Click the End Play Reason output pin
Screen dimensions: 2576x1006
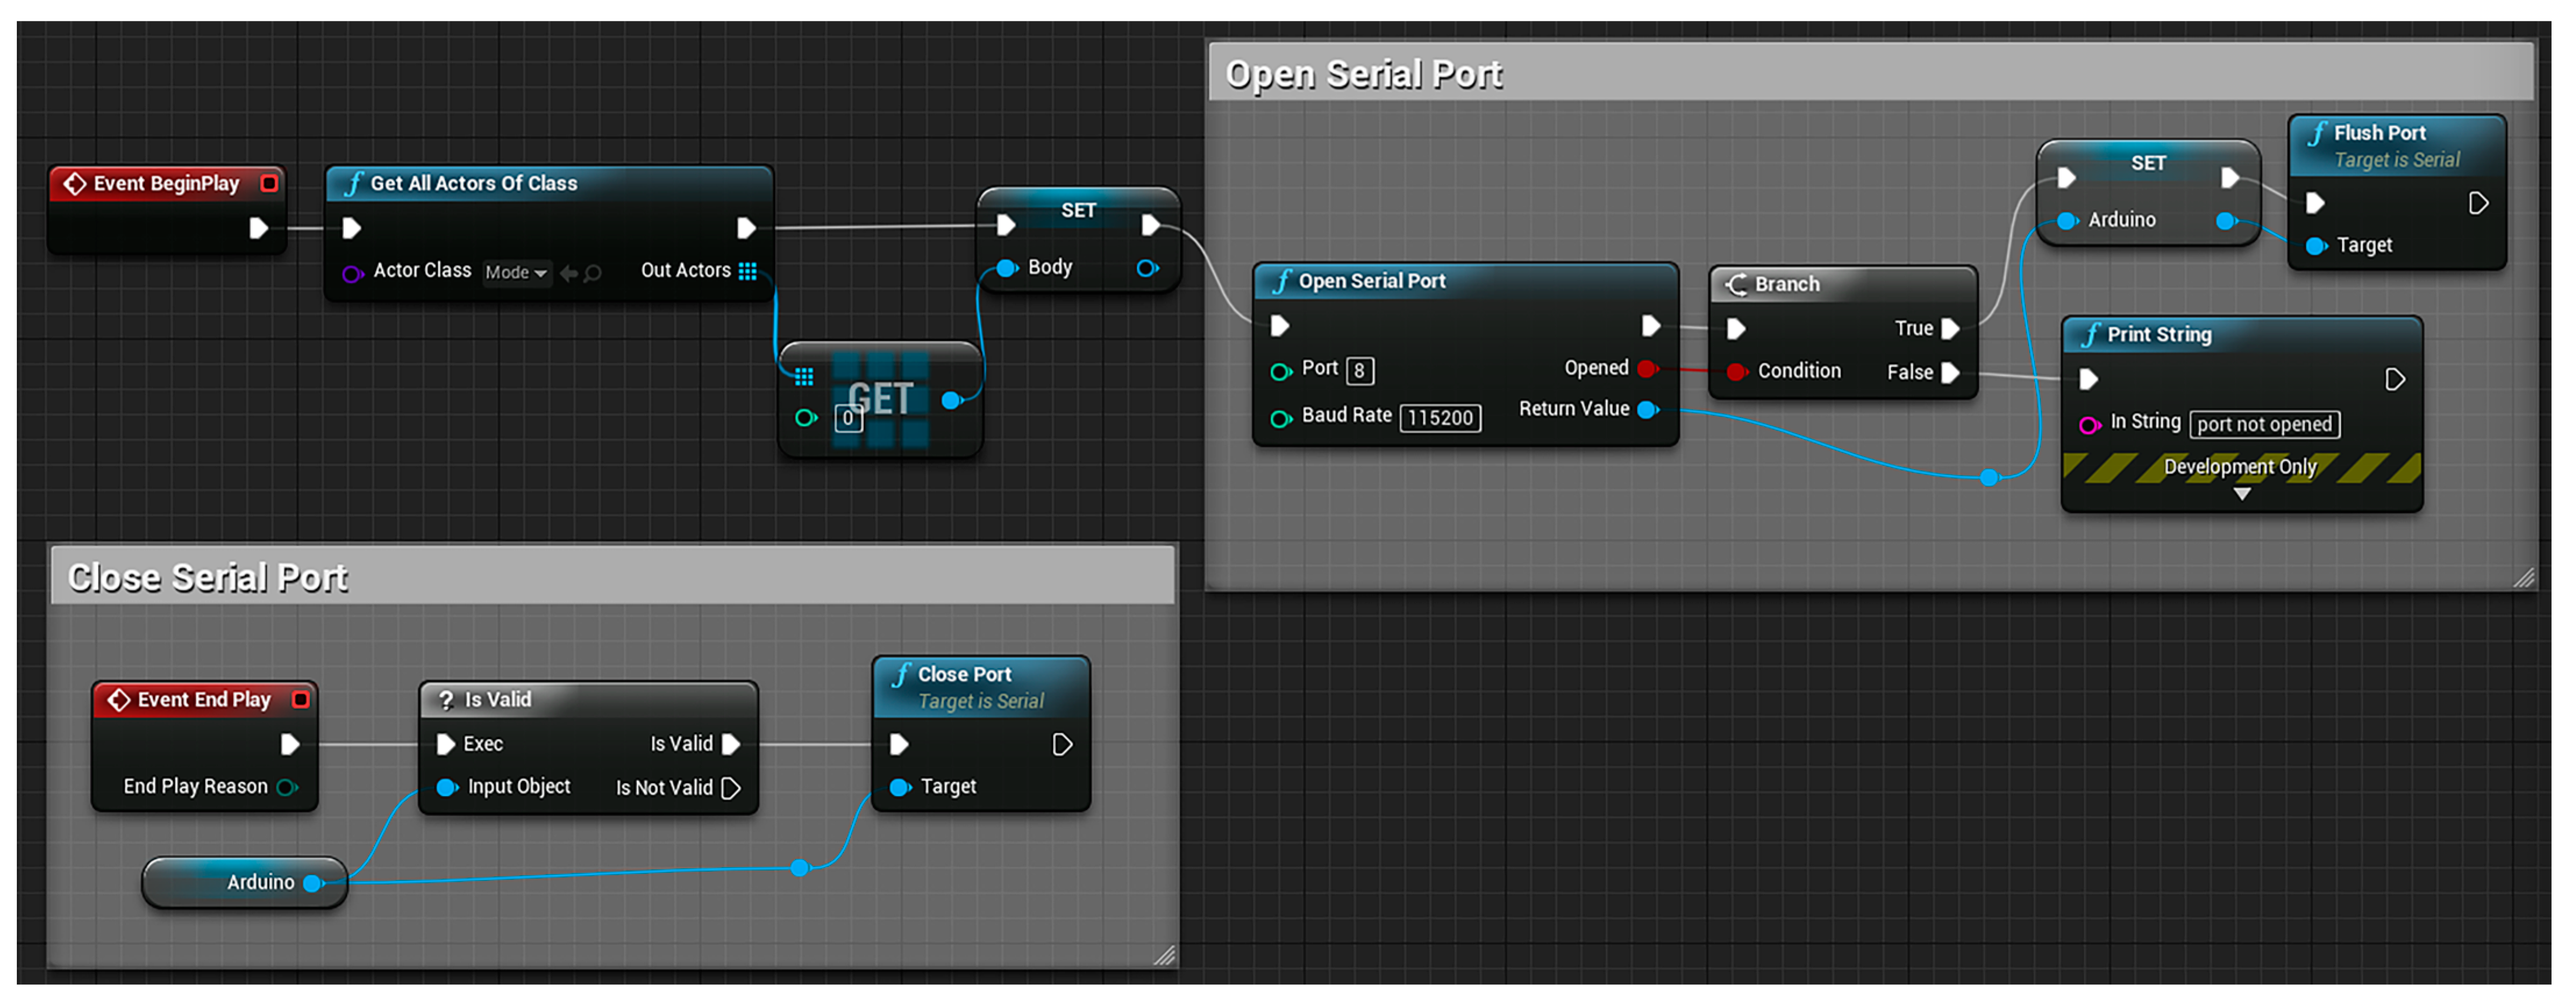tap(286, 787)
